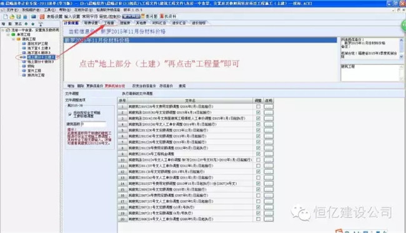Select 排洪沟工程 in the project tree

click(x=36, y=76)
